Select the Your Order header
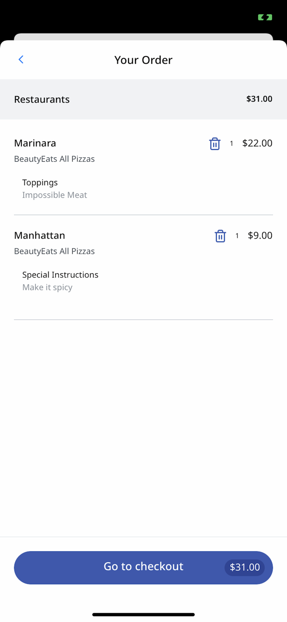287x622 pixels. (x=143, y=60)
